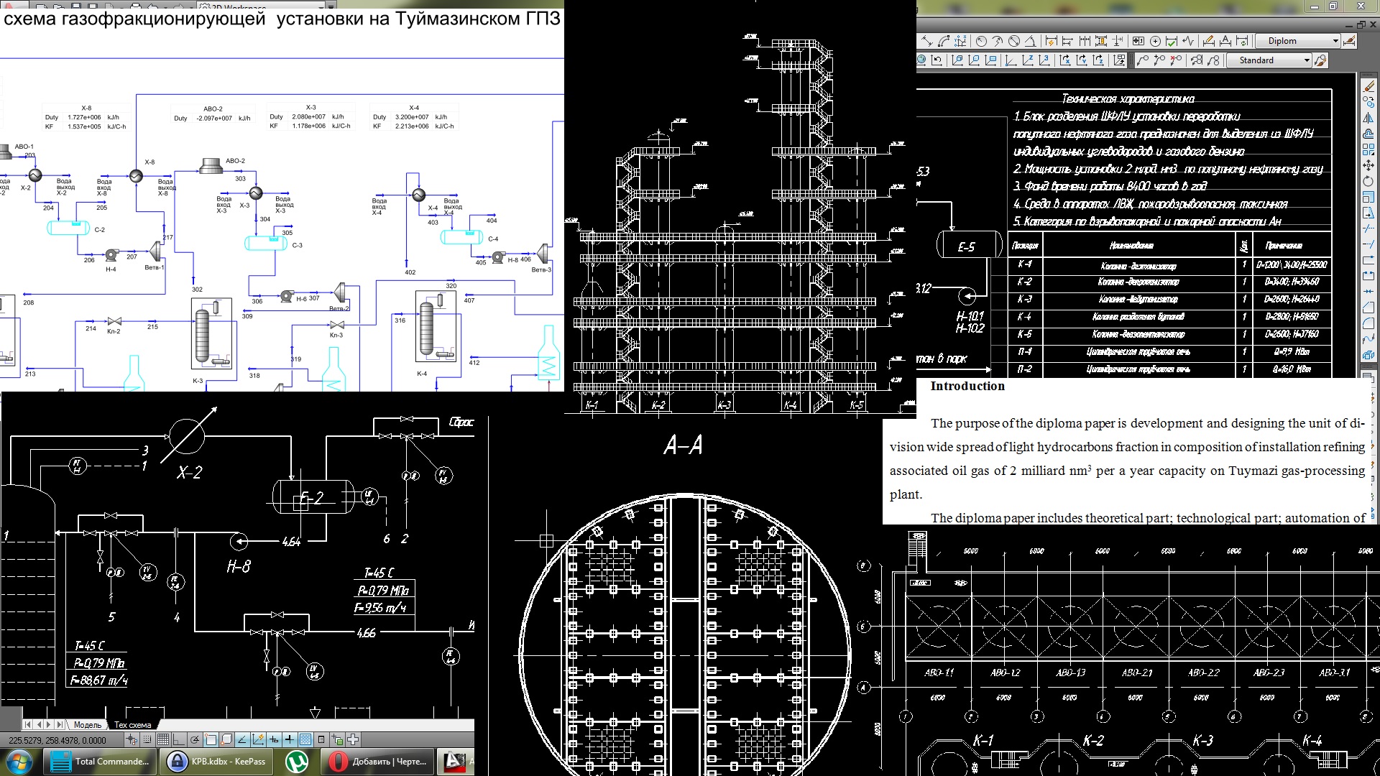Click the Remove Leader icon

pyautogui.click(x=1175, y=60)
